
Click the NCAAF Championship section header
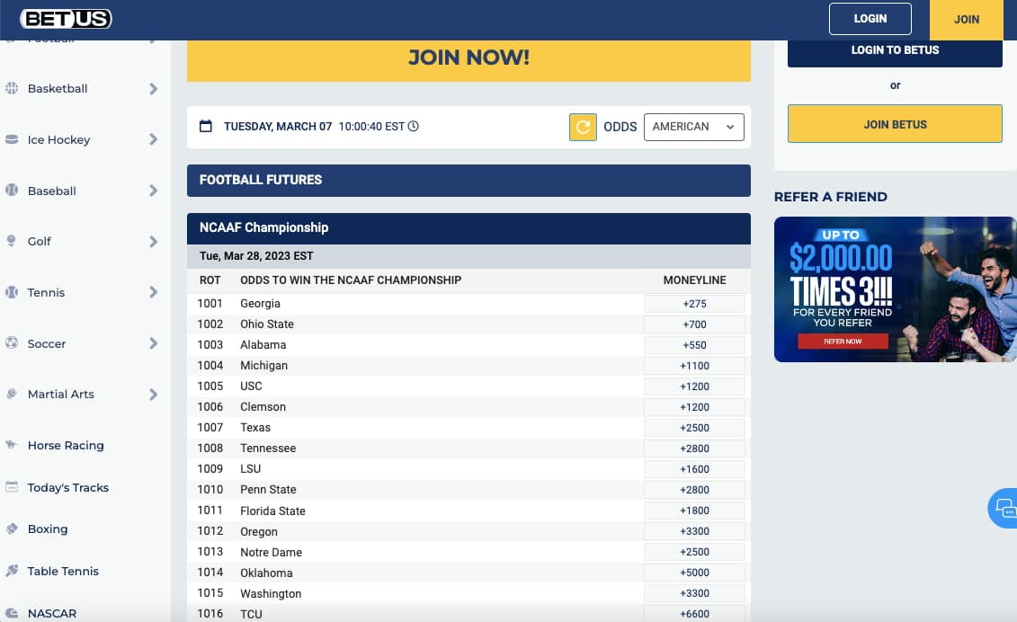(468, 228)
